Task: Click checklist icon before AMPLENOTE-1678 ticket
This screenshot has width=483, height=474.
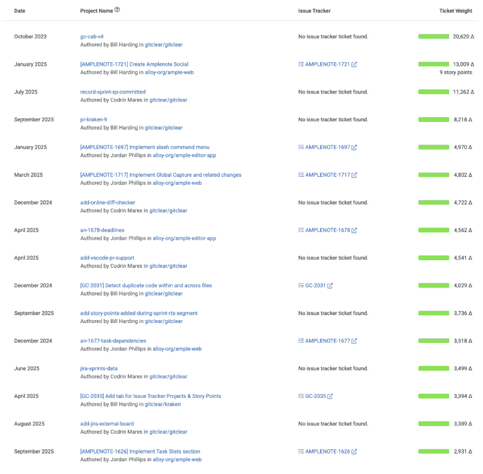Action: 301,230
